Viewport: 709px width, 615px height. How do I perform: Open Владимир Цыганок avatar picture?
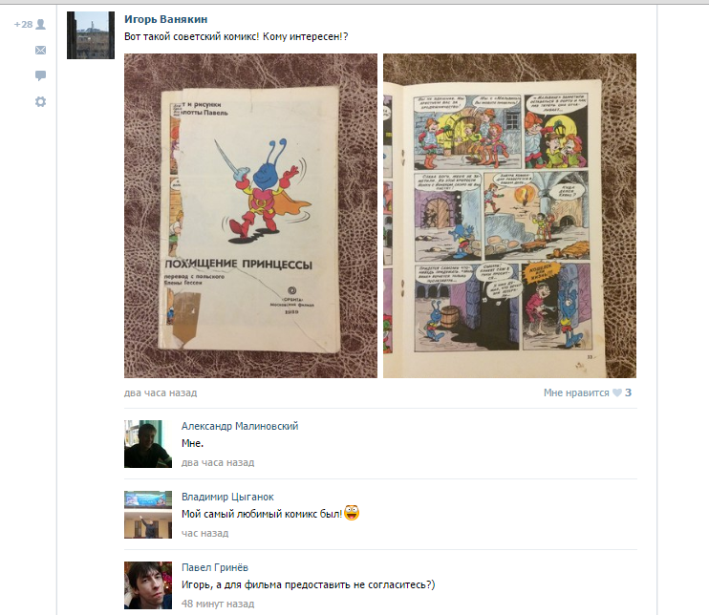coord(148,515)
